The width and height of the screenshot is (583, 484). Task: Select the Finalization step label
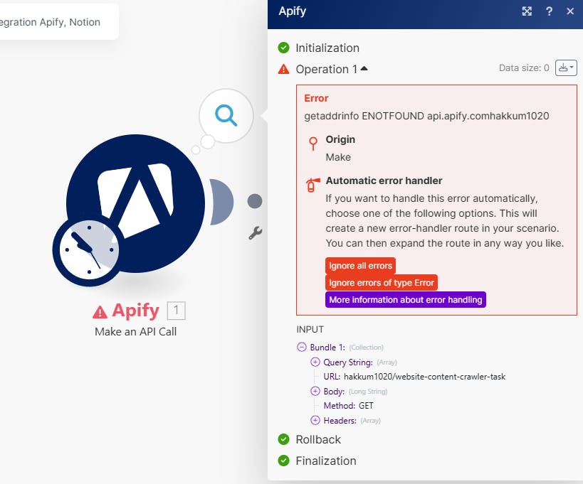(x=326, y=461)
